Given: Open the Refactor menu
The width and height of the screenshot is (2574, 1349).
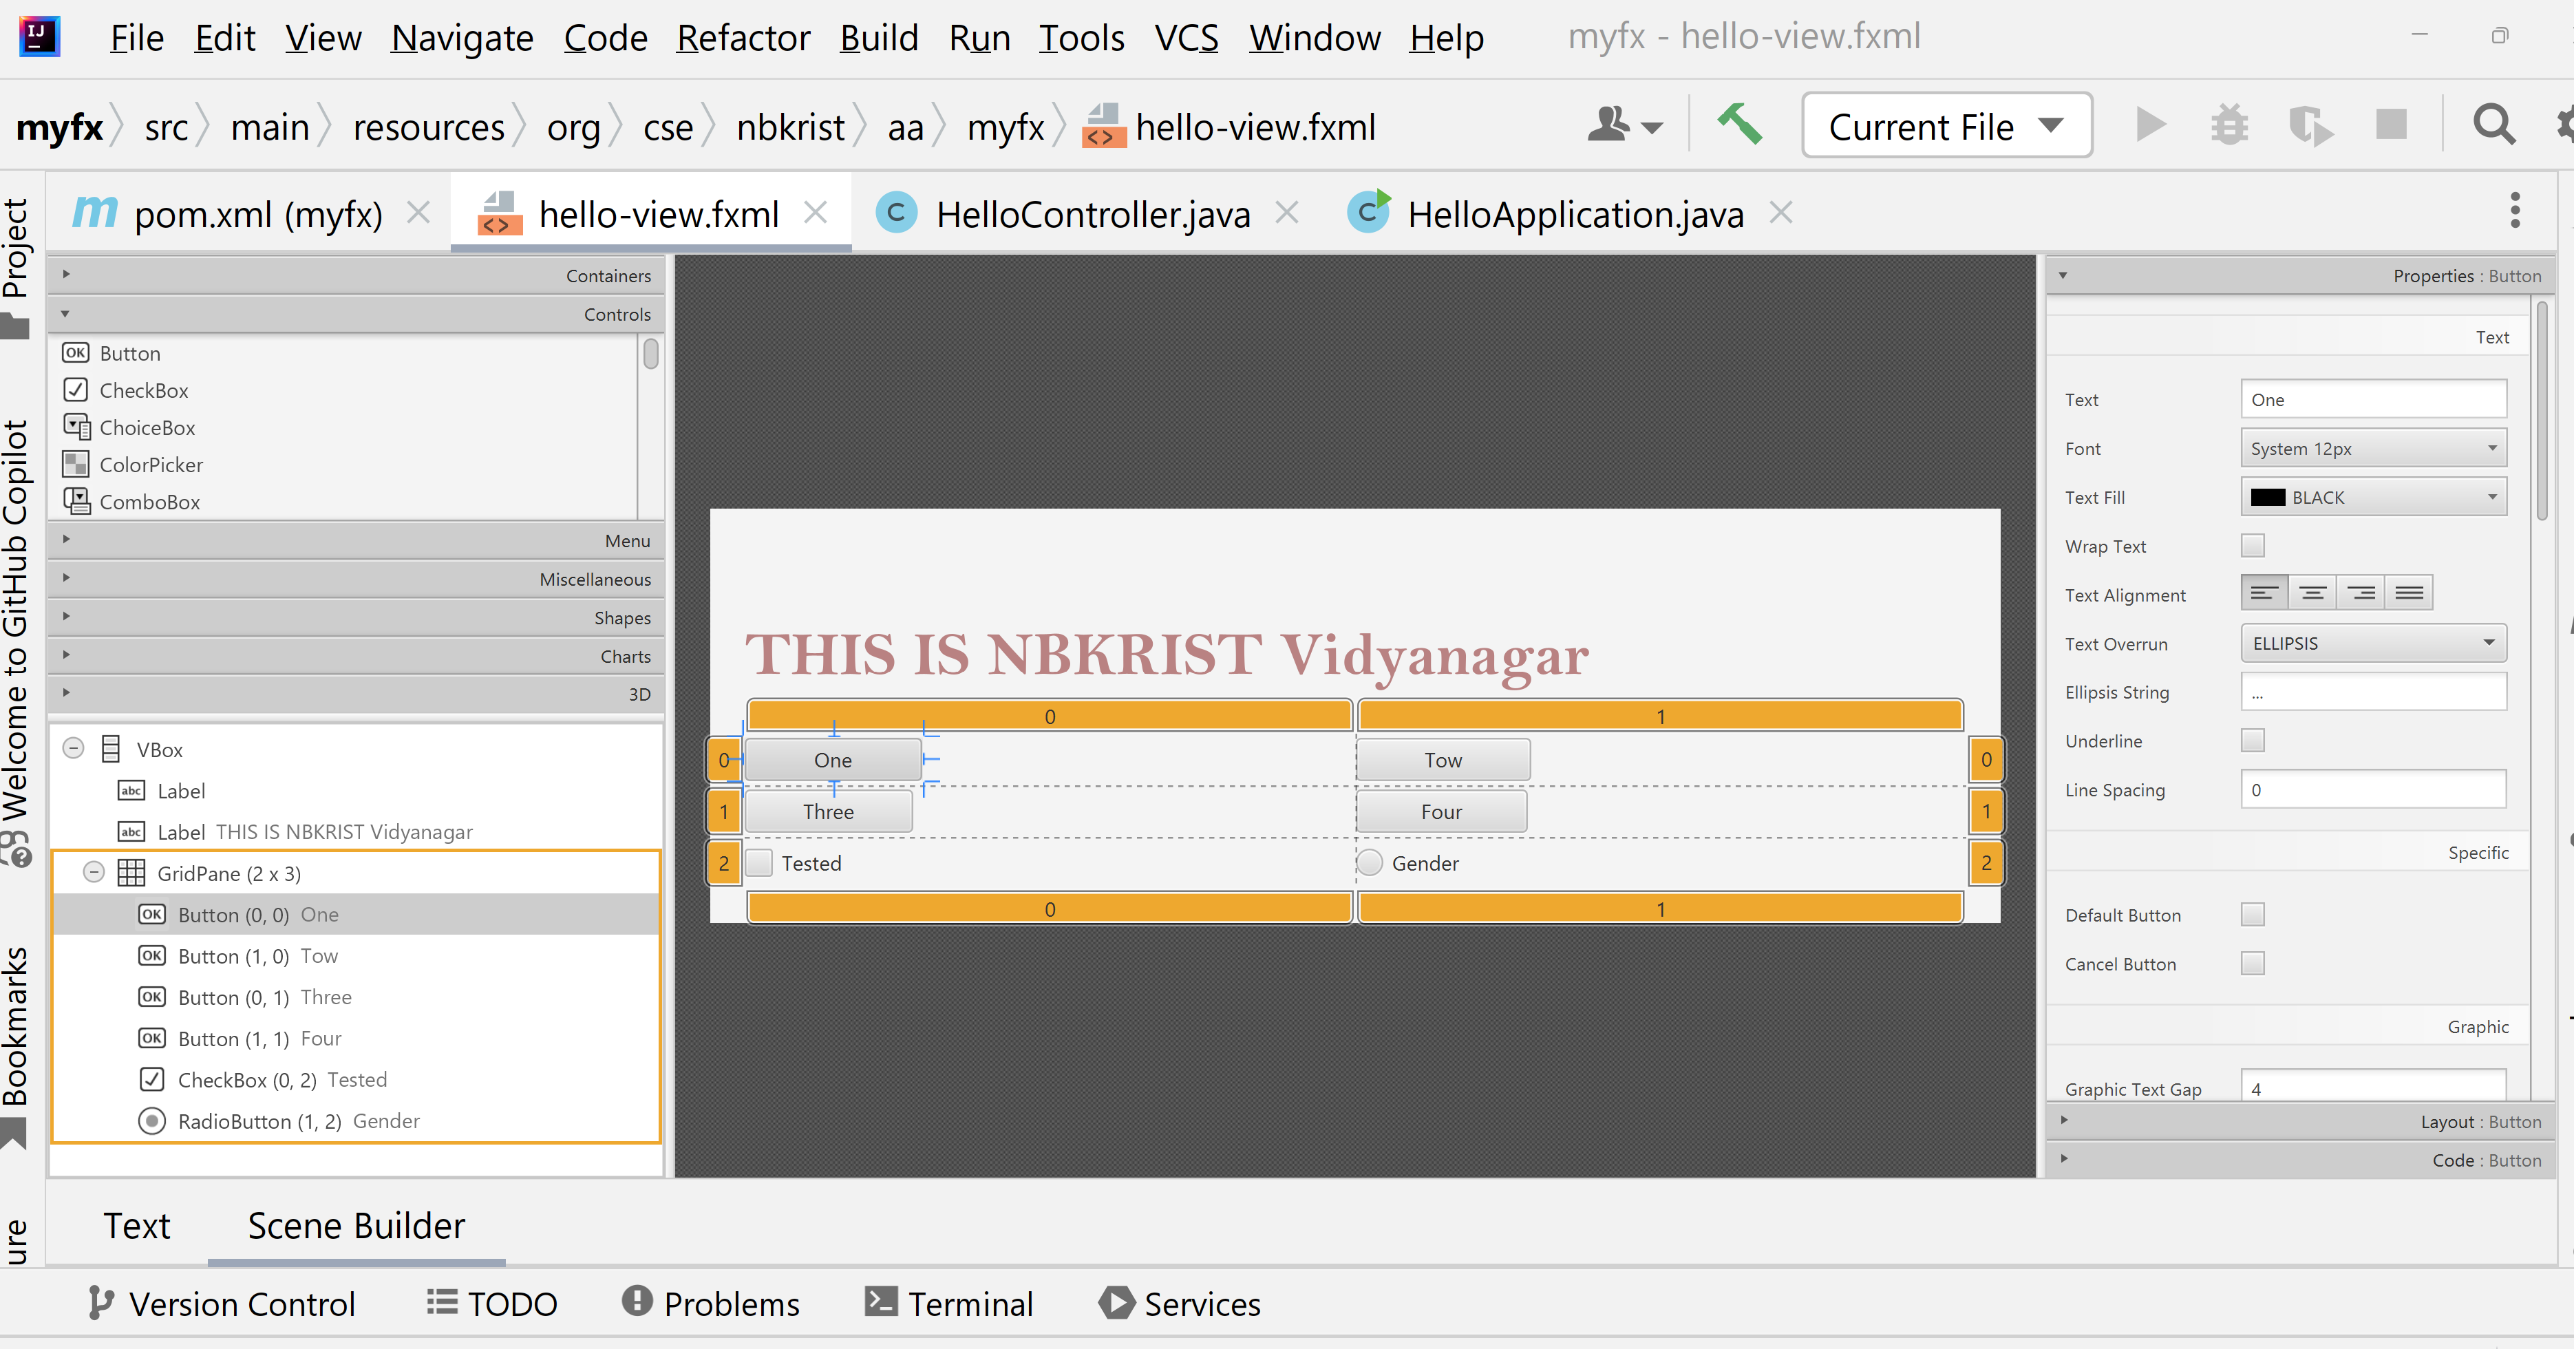Looking at the screenshot, I should click(743, 37).
